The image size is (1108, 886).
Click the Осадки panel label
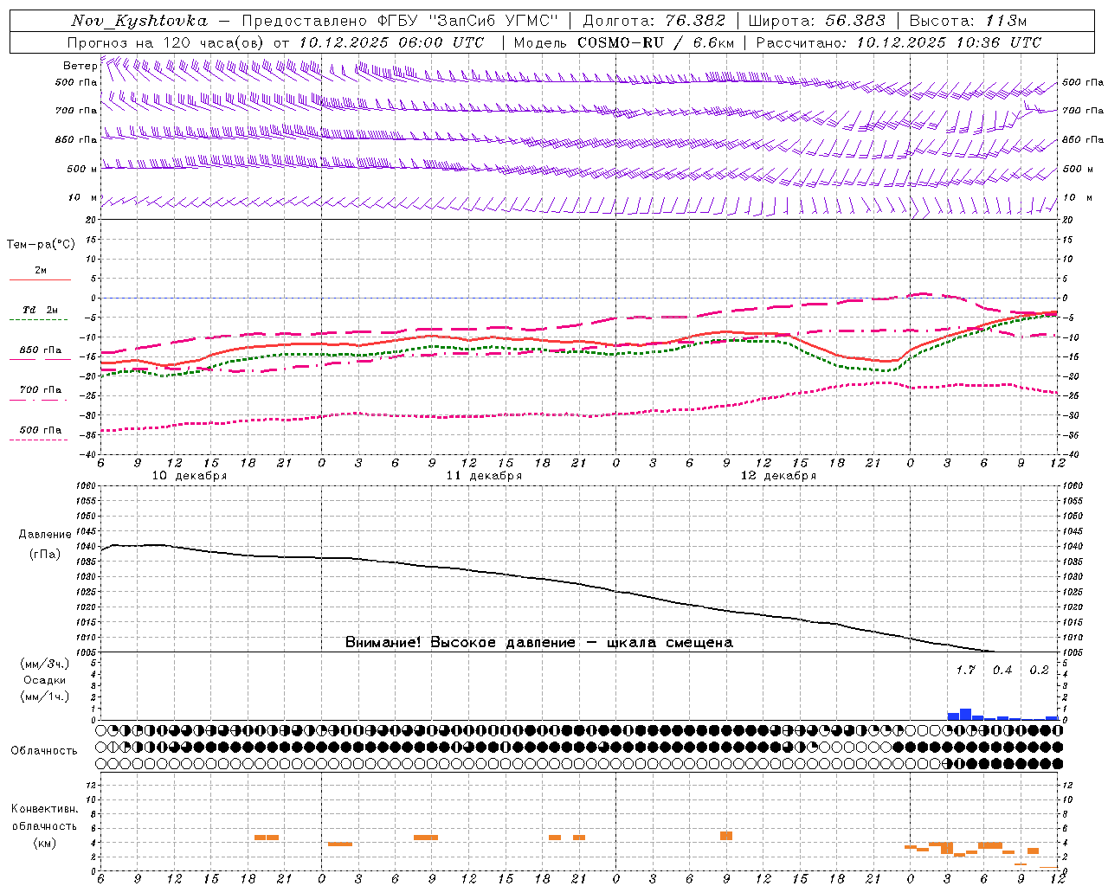tap(45, 680)
